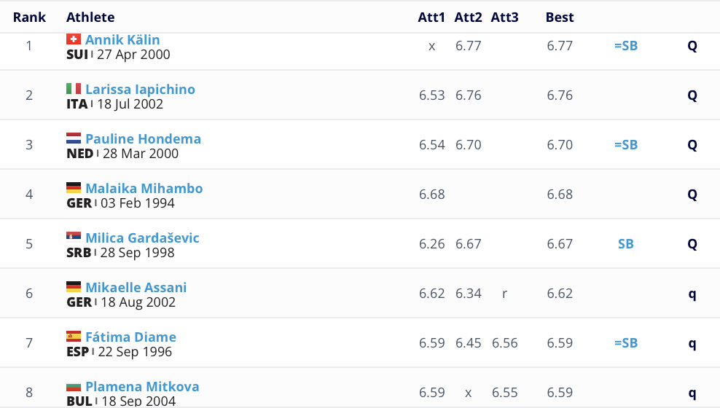Click the Dutch flag icon beside Pauline Hondema

point(74,138)
